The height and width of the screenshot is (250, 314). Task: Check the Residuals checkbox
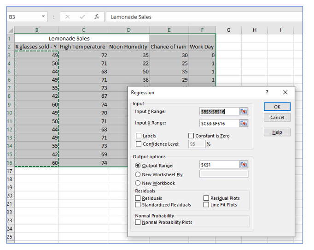click(x=138, y=198)
